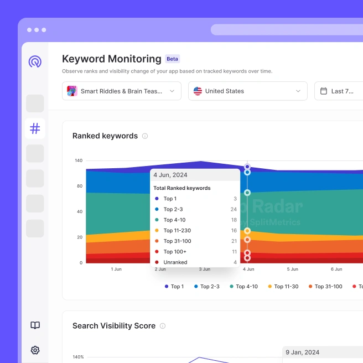
Task: Toggle the Top 11-30 series in the chart legend
Action: [x=283, y=287]
